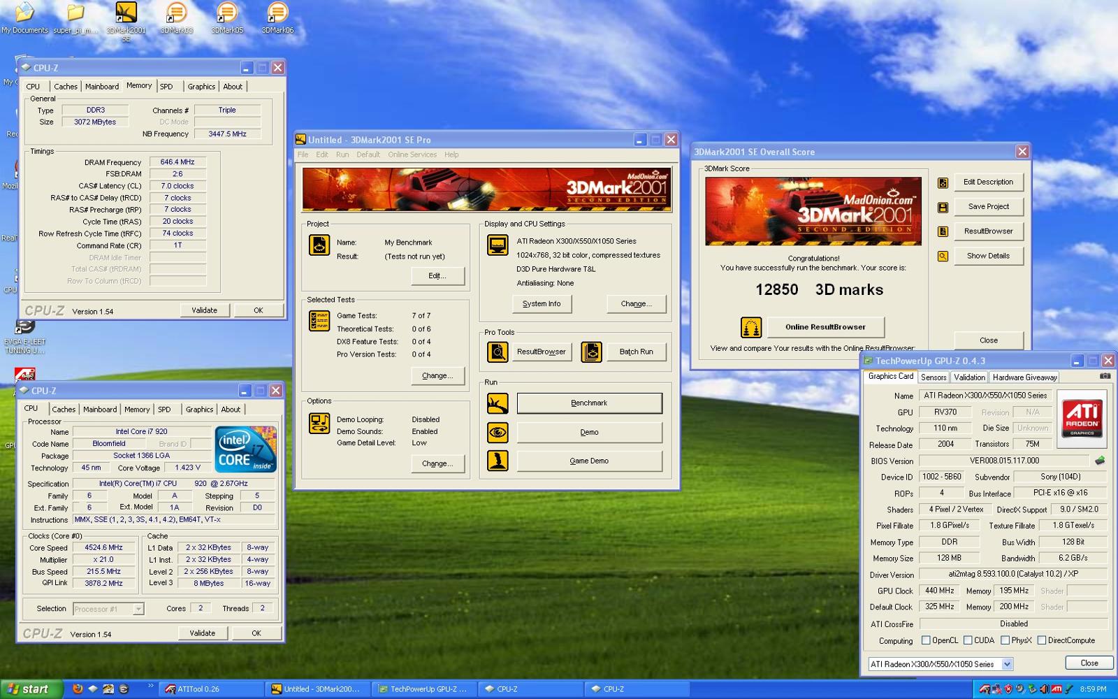1118x699 pixels.
Task: Toggle the PhysX checkbox in GPU-Z
Action: tap(1005, 640)
